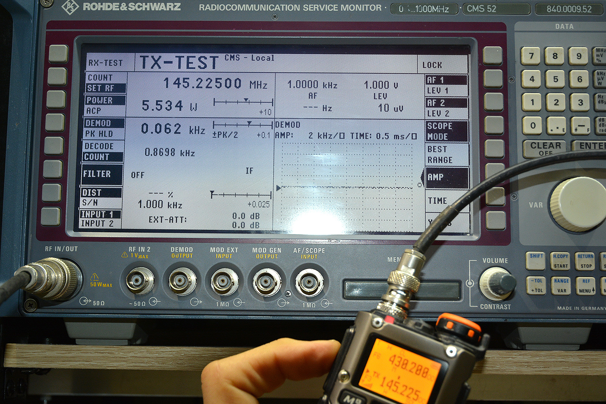The width and height of the screenshot is (606, 404).
Task: Tap keypad digit 1
Action: coord(532,102)
